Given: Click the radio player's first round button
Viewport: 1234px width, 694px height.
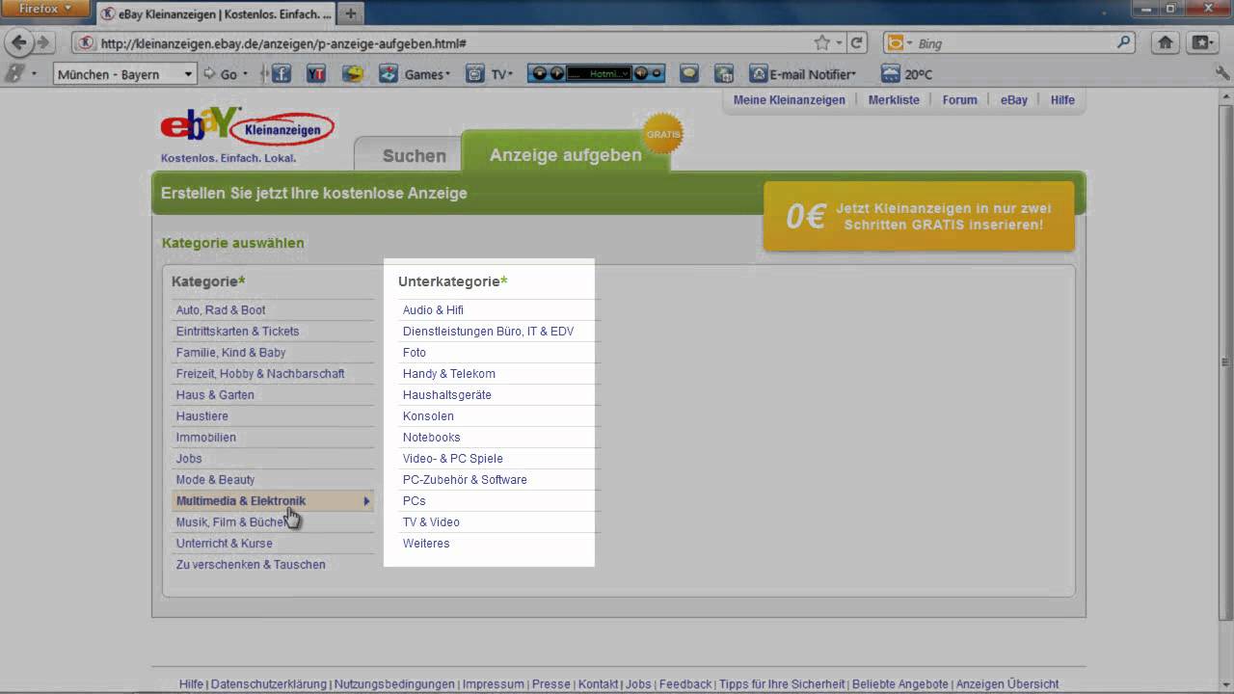Looking at the screenshot, I should tap(539, 73).
